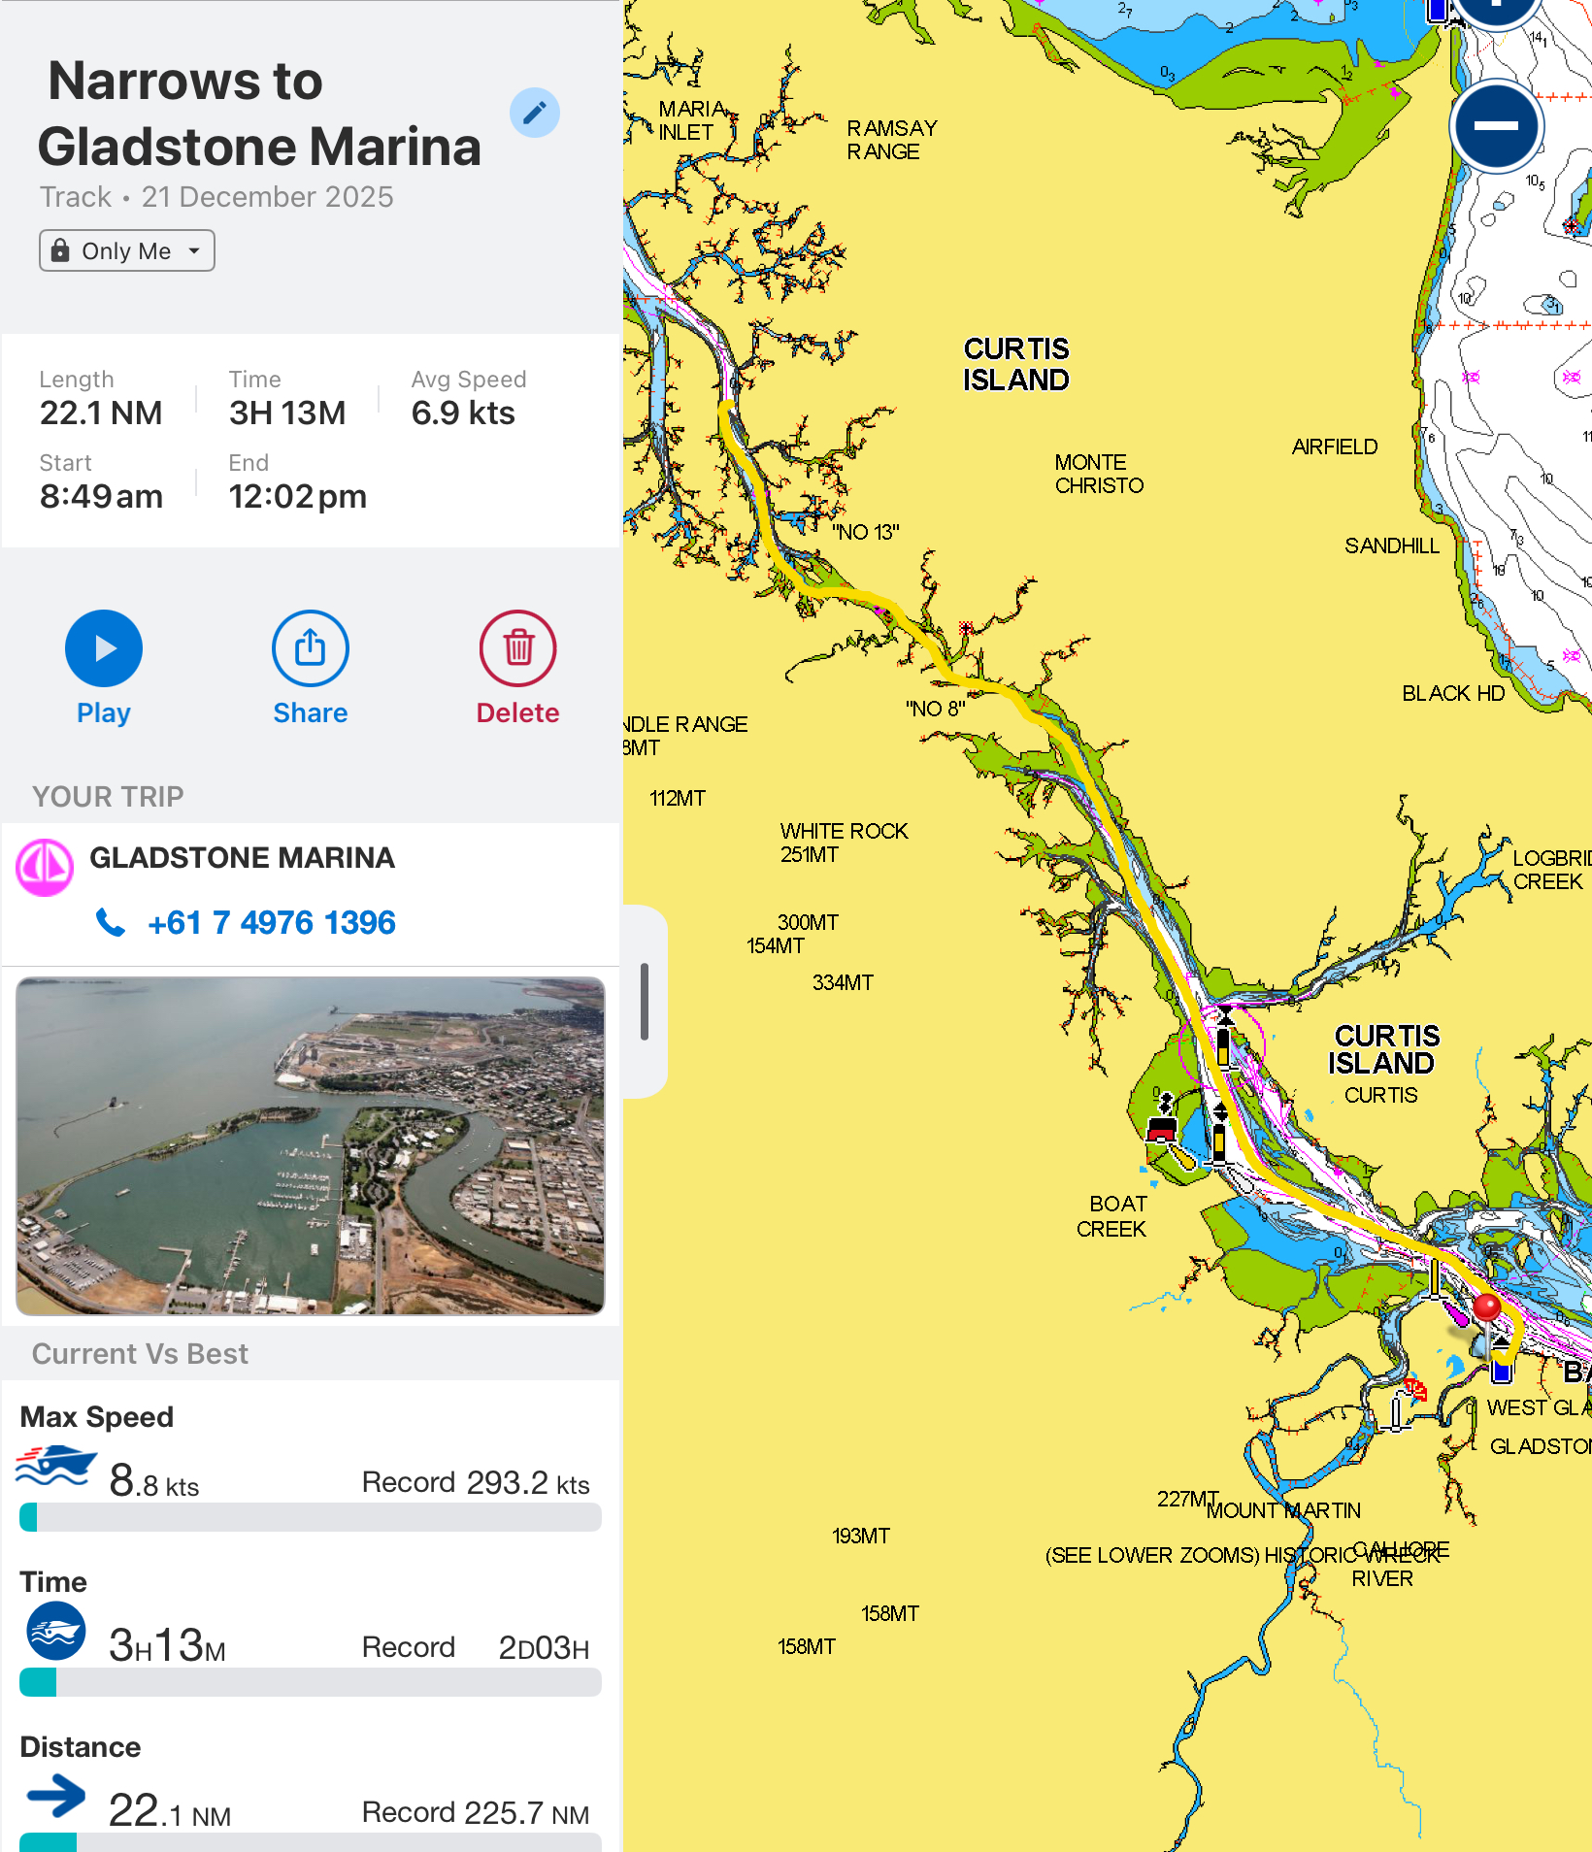Tap the phone icon to call the marina
This screenshot has height=1852, width=1592.
112,922
